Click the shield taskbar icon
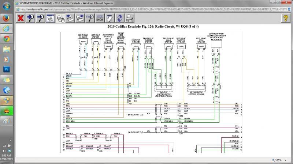 tap(6, 101)
